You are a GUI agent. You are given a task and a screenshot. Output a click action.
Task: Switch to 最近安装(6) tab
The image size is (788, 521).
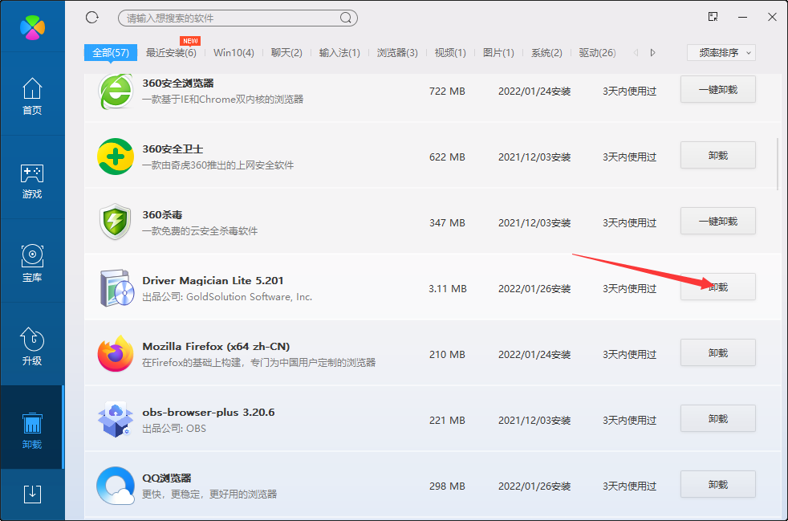tap(171, 53)
